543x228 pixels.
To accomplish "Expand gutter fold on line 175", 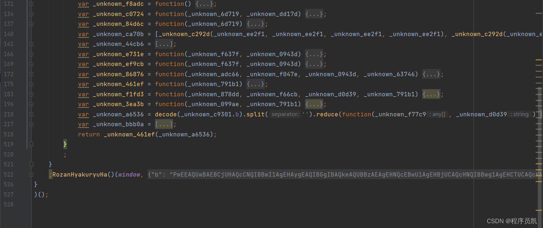I will (x=31, y=84).
